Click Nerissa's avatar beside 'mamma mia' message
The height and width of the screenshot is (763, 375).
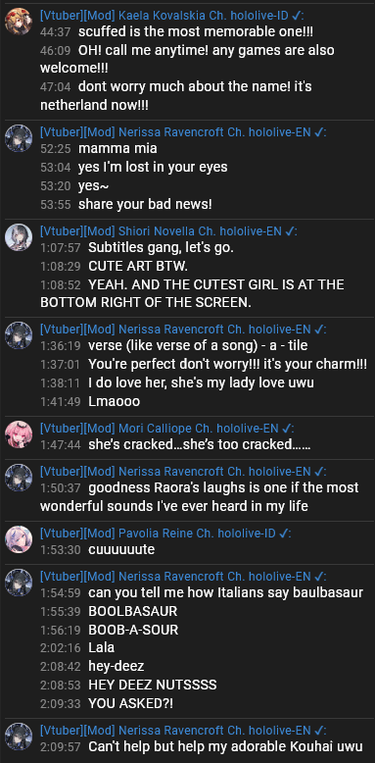click(19, 138)
